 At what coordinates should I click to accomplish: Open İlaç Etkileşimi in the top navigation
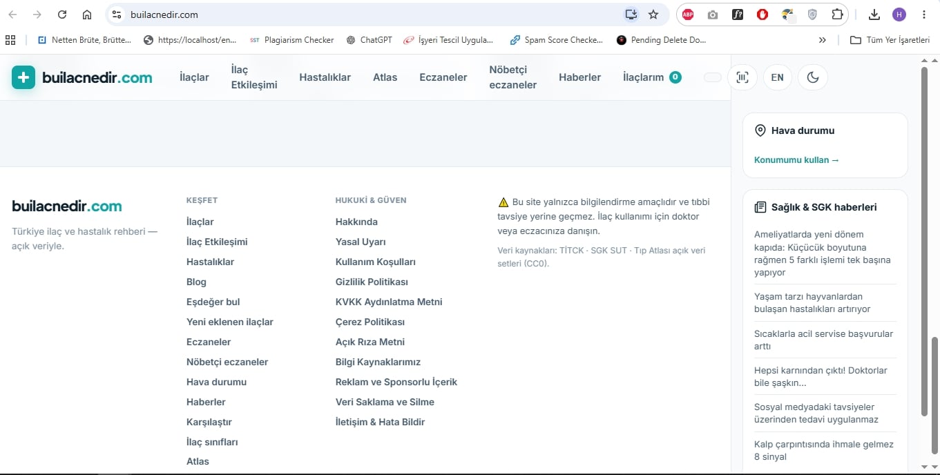[254, 77]
